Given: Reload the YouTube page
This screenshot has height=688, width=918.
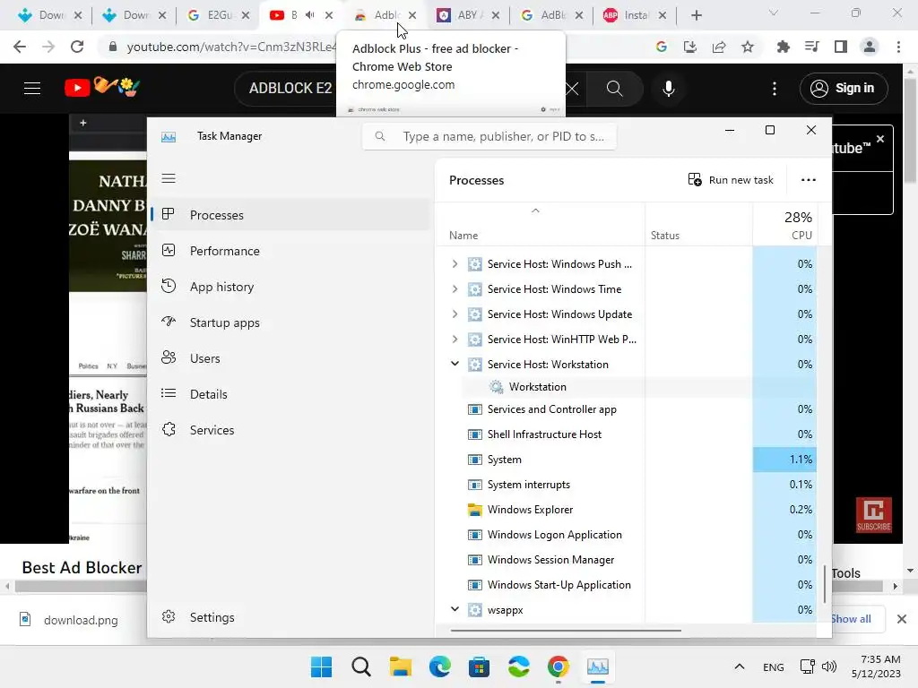Looking at the screenshot, I should pyautogui.click(x=77, y=47).
